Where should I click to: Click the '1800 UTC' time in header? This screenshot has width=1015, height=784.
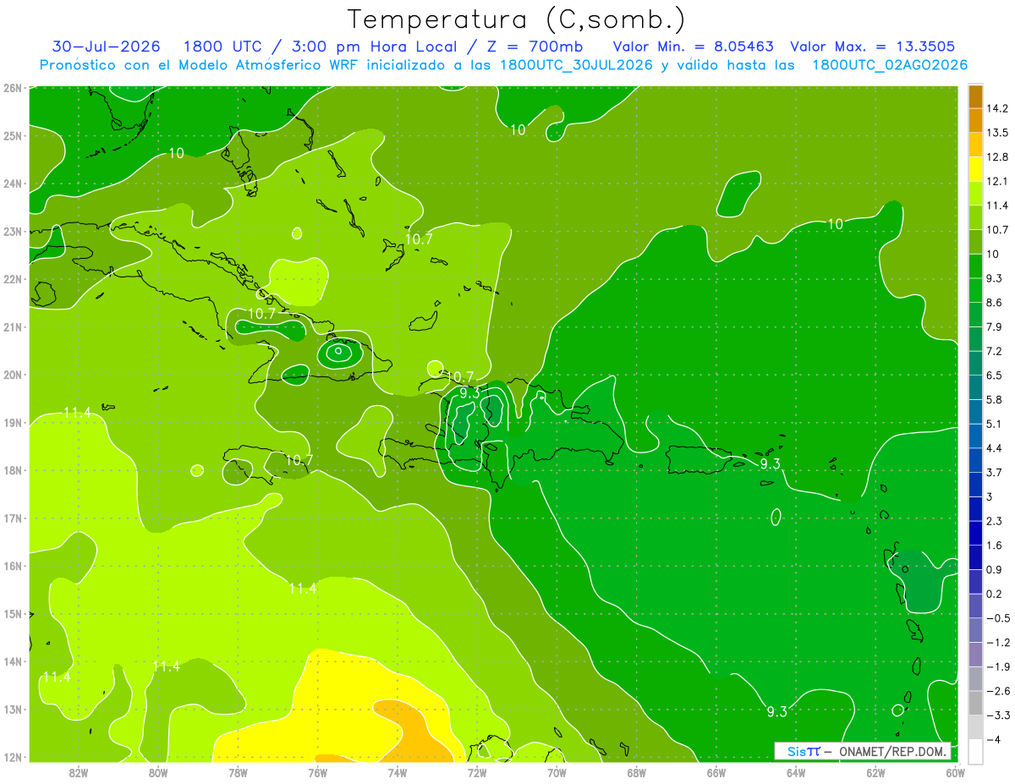point(222,47)
